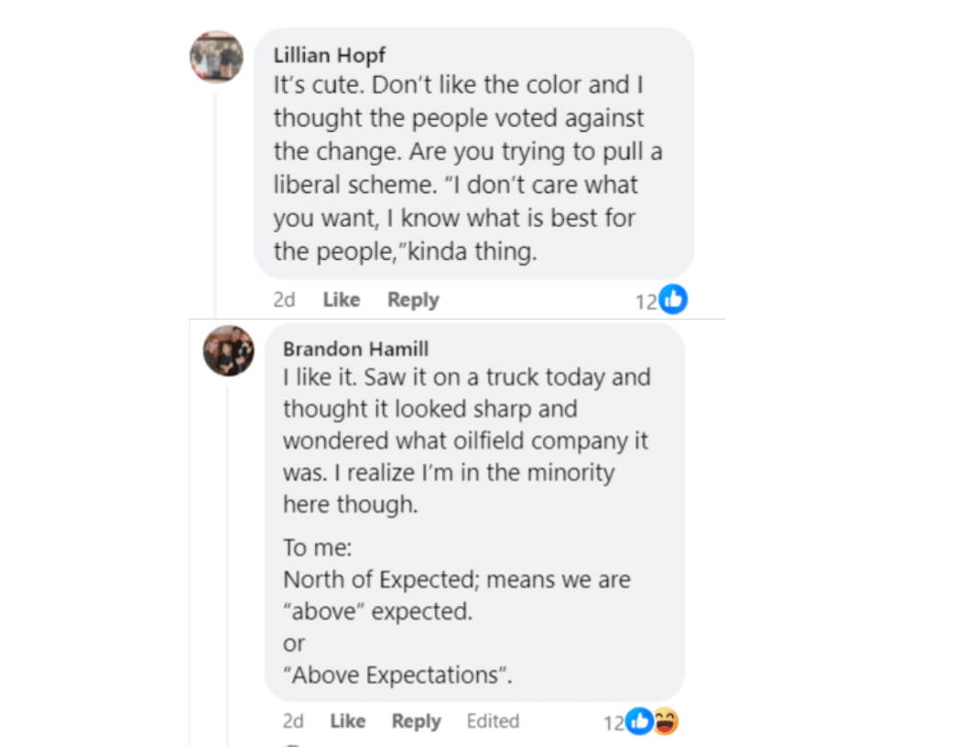Show edit history via the Edited label
This screenshot has height=747, width=967.
click(x=493, y=721)
